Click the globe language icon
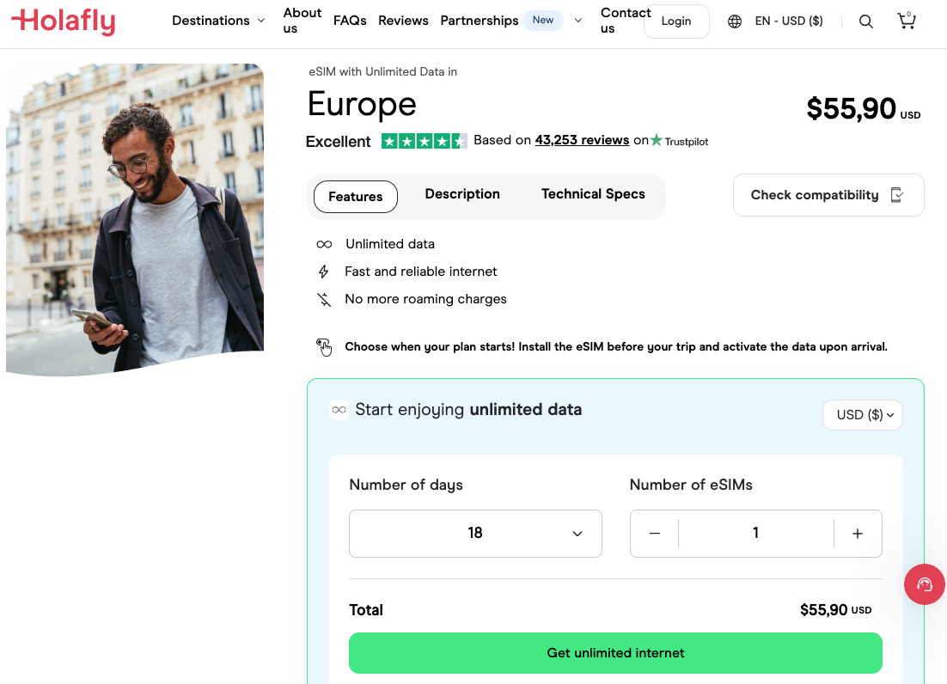Viewport: 947px width, 684px height. coord(735,21)
